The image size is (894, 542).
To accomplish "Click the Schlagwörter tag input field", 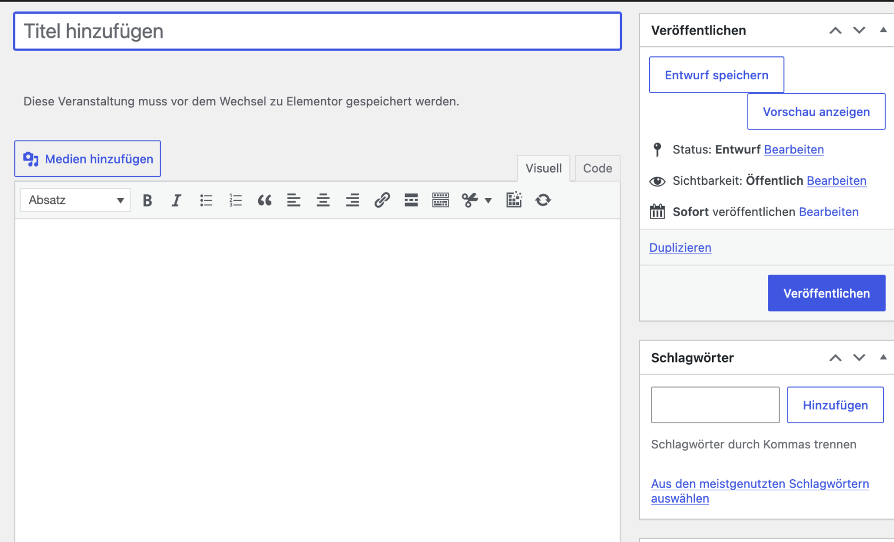I will pos(715,405).
